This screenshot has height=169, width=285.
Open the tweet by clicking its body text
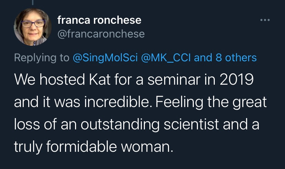tap(138, 114)
